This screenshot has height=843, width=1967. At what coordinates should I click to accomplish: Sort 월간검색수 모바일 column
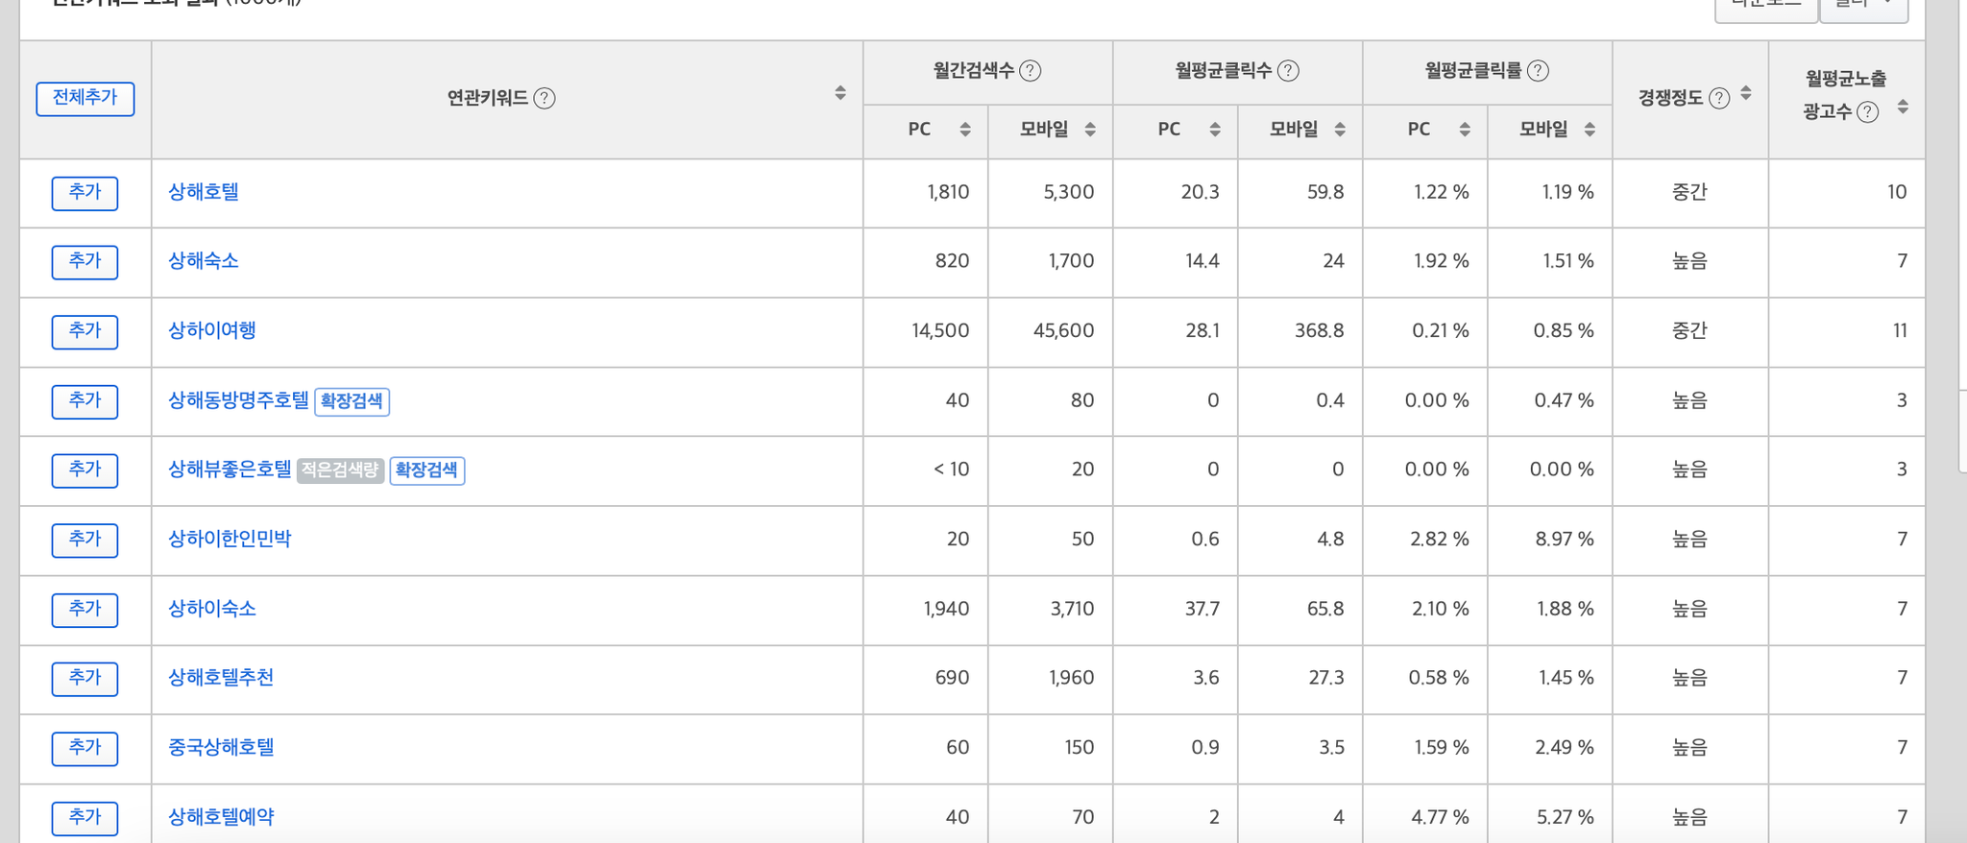[x=1090, y=130]
